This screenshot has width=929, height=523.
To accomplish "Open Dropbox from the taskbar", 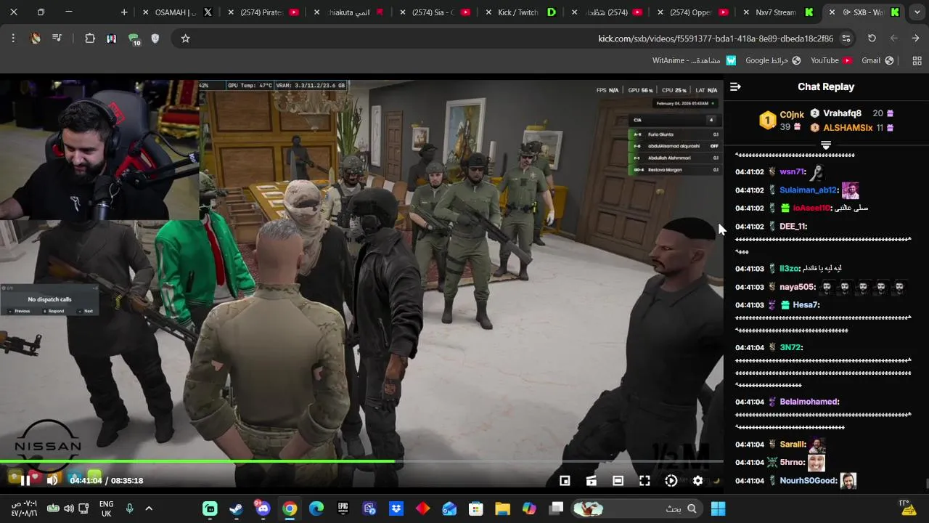I will click(396, 508).
